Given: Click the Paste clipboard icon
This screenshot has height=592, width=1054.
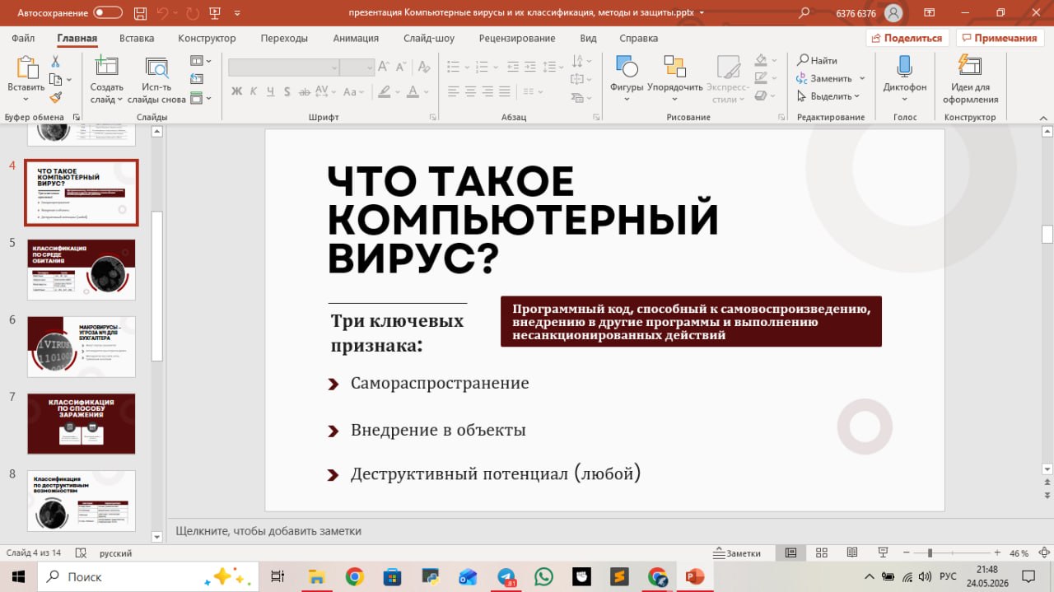Looking at the screenshot, I should [26, 68].
